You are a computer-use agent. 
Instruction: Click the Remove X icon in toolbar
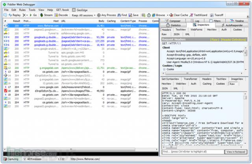point(24,15)
